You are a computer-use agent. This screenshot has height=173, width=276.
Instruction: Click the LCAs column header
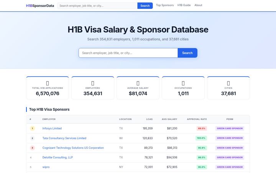click(x=149, y=119)
